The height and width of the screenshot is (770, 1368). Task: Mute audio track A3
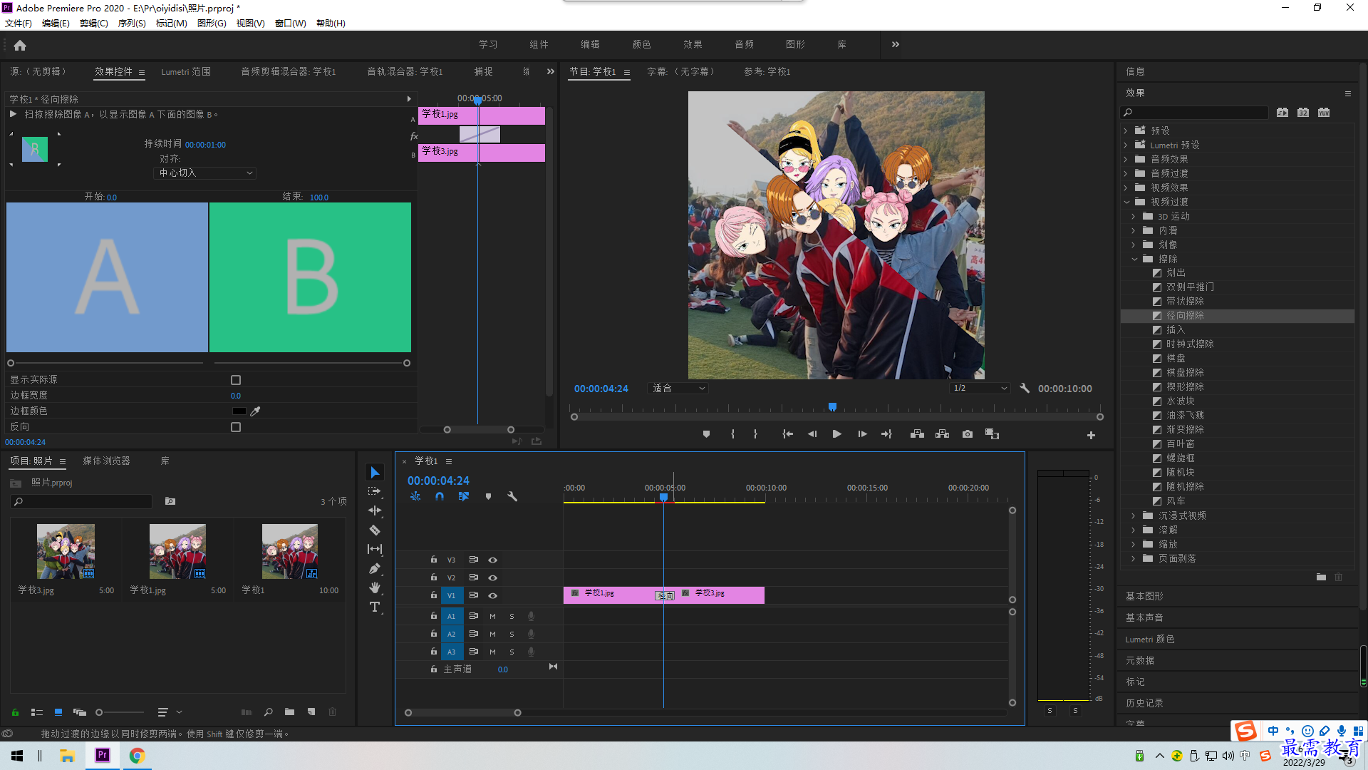[x=492, y=652]
